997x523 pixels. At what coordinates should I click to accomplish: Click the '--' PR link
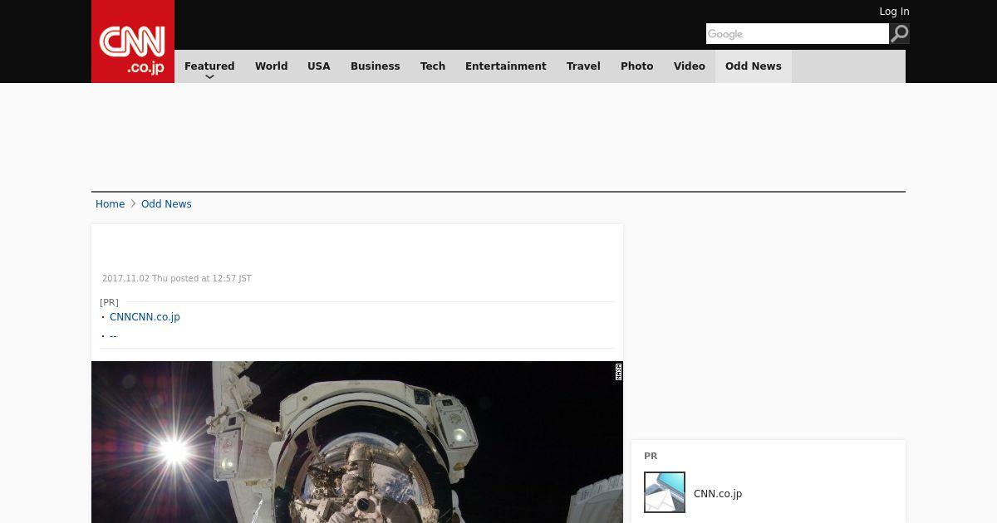coord(113,336)
